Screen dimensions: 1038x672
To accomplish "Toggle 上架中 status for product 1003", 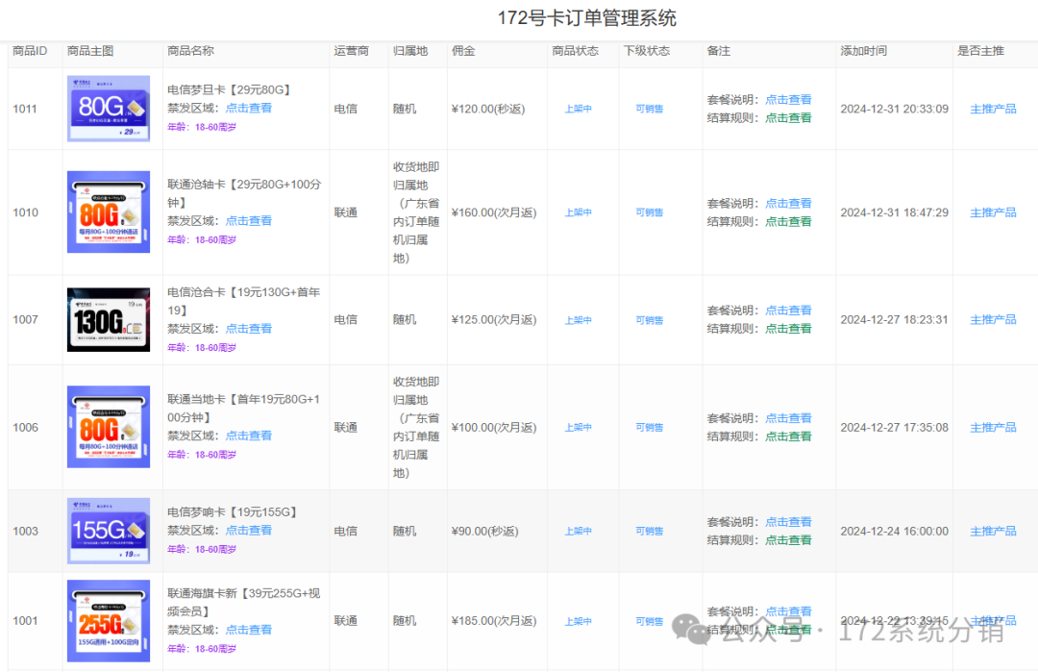I will 578,532.
